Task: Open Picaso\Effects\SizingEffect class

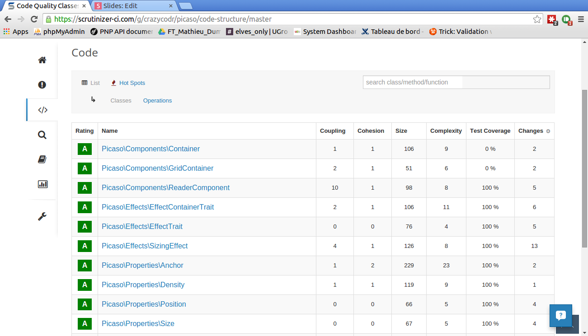Action: pyautogui.click(x=145, y=246)
